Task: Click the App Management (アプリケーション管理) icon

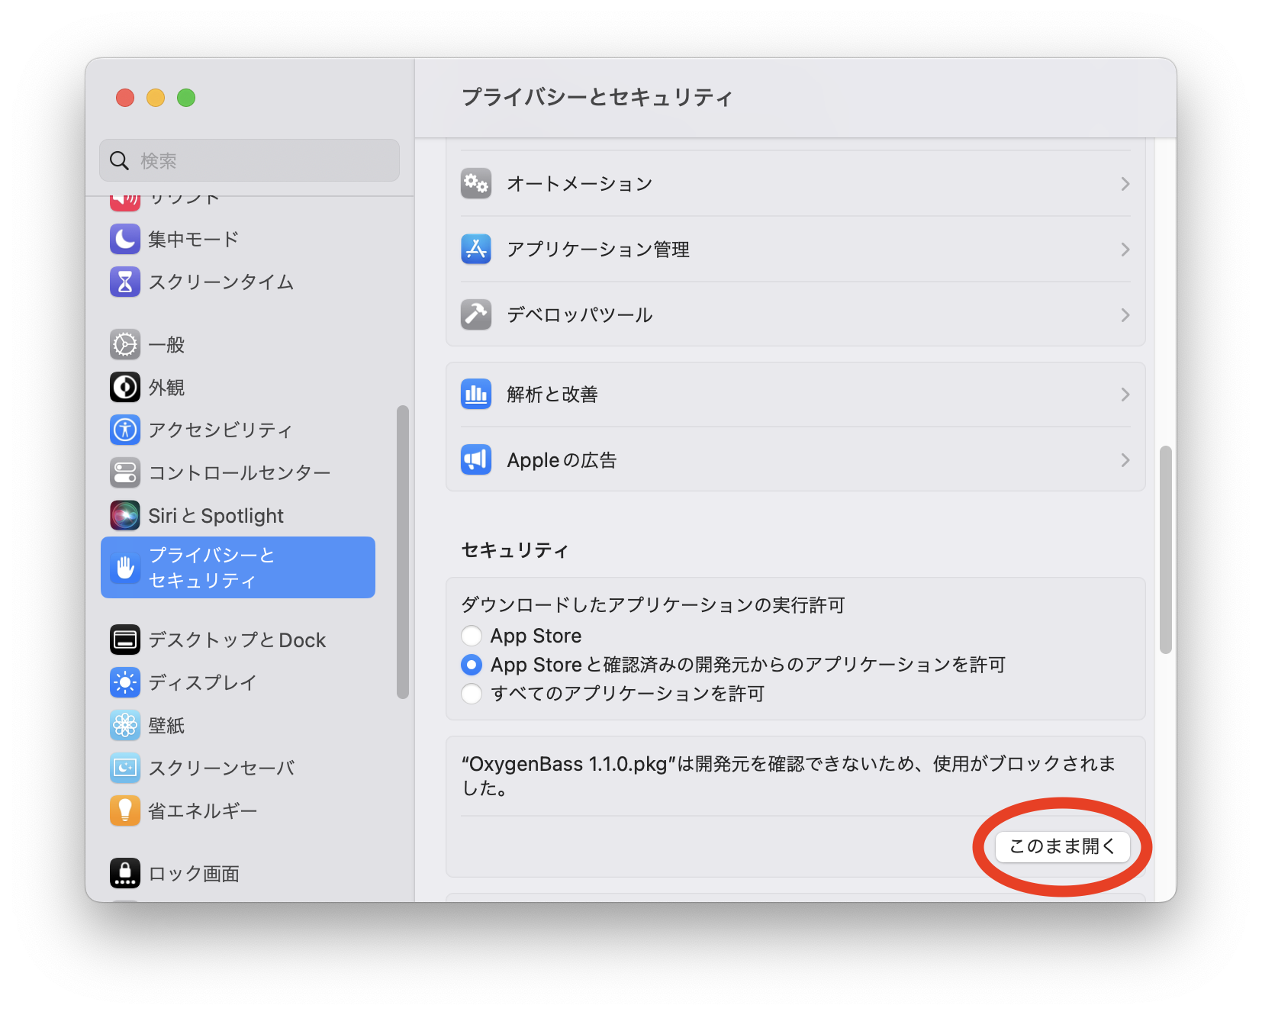Action: click(476, 250)
